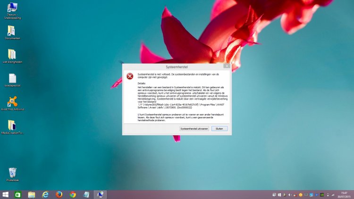Image resolution: width=354 pixels, height=199 pixels.
Task: Open the notepad-like app on taskbar
Action: point(86,194)
